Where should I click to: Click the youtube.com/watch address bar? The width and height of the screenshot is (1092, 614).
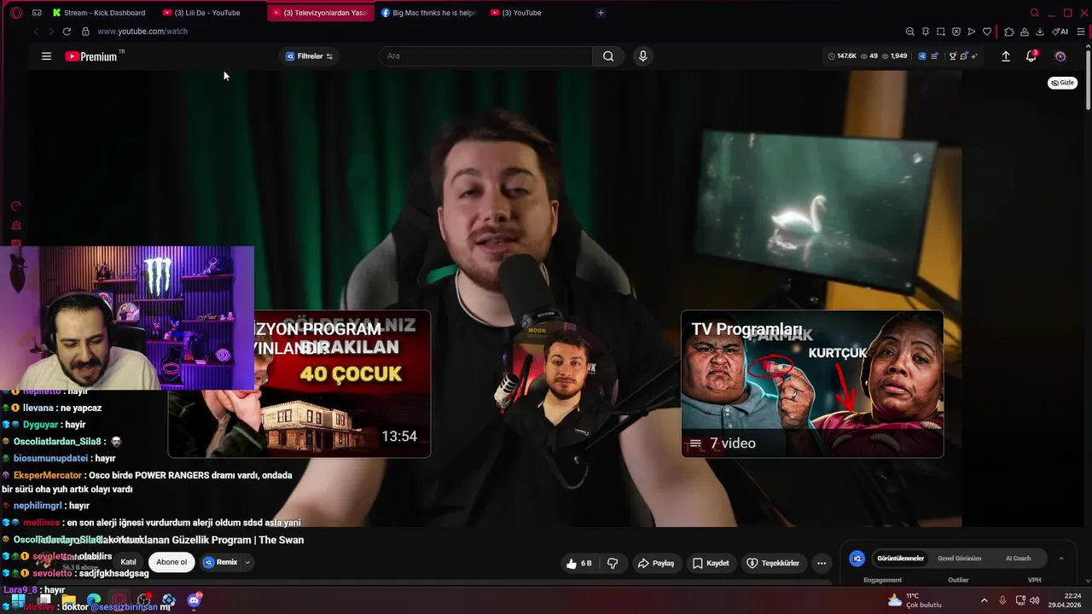(142, 32)
